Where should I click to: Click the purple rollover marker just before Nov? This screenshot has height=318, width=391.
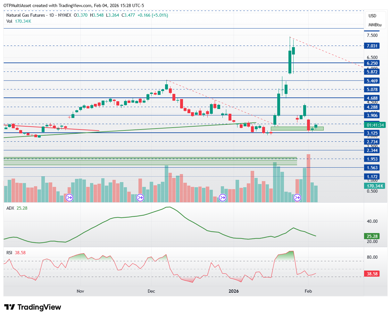[x=70, y=197]
